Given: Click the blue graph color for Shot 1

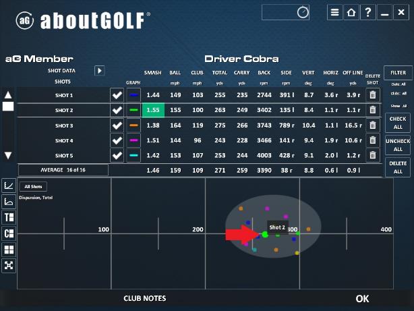Looking at the screenshot, I should 134,95.
